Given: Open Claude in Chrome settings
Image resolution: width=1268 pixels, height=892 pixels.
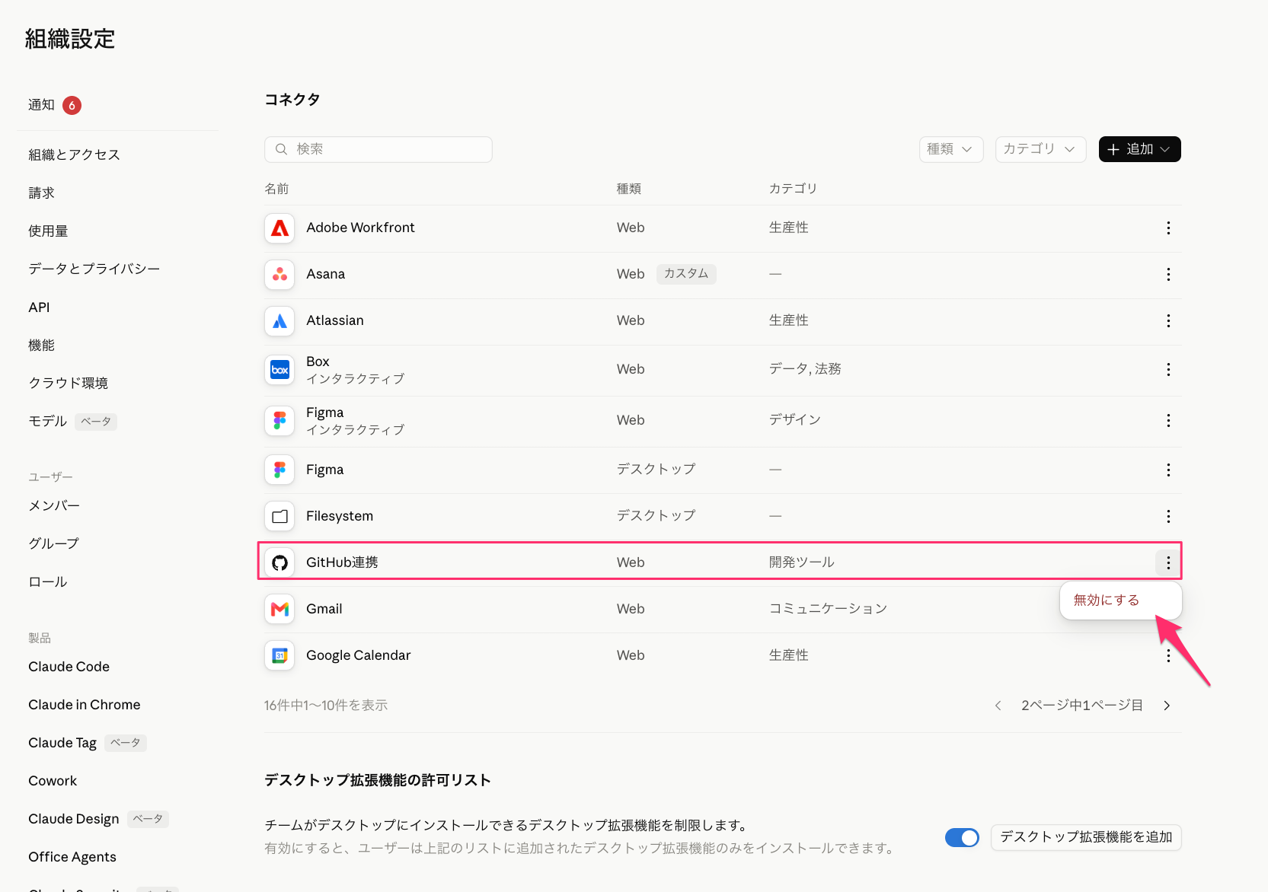Looking at the screenshot, I should click(84, 705).
